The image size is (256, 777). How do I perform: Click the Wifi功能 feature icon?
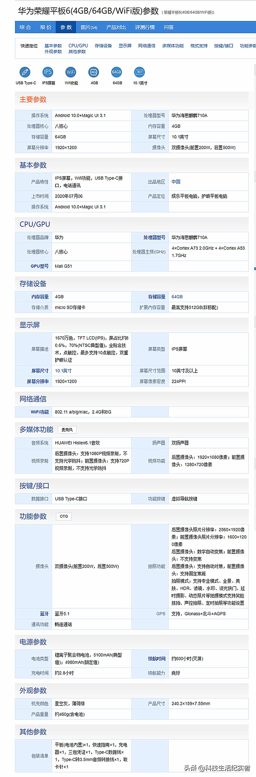71,72
